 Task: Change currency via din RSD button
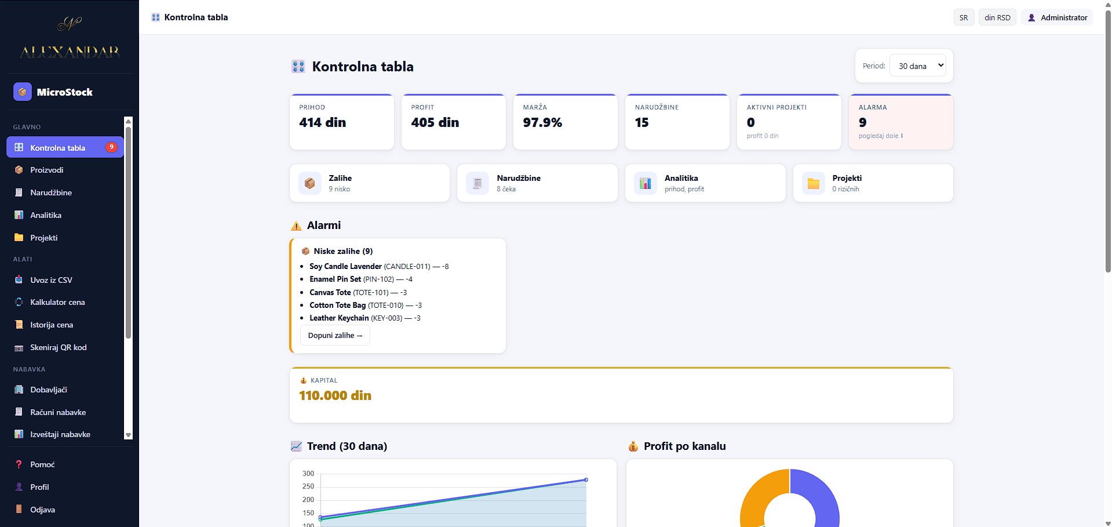pyautogui.click(x=997, y=17)
